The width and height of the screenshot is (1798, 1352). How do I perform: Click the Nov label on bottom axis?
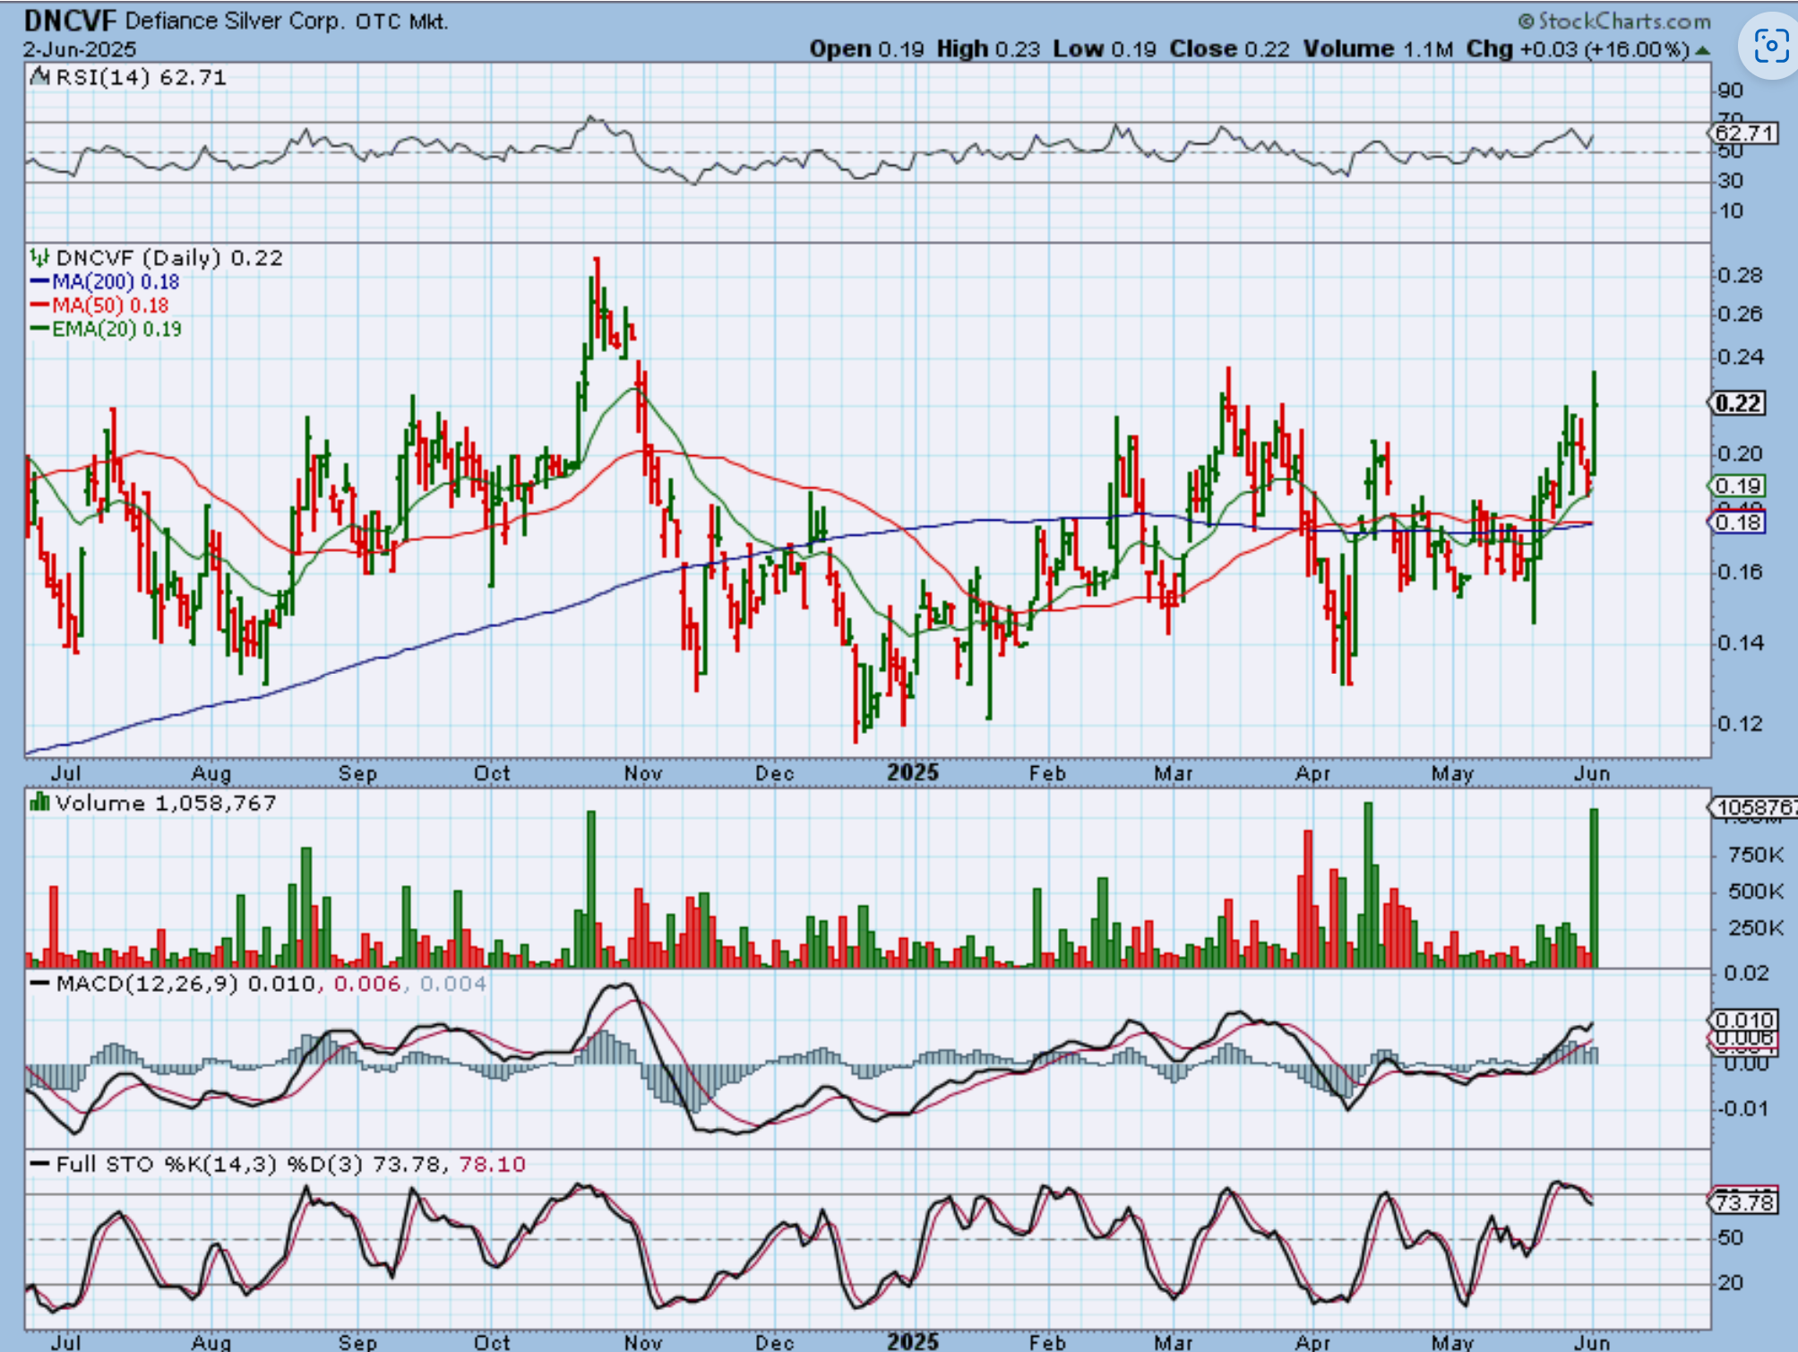[642, 1341]
